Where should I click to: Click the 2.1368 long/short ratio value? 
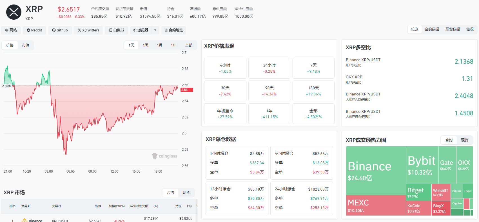tap(464, 61)
